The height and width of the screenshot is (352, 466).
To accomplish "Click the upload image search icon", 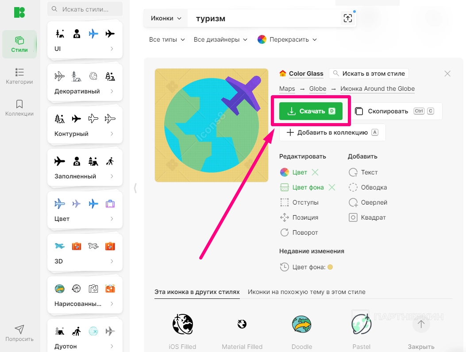I will click(348, 18).
